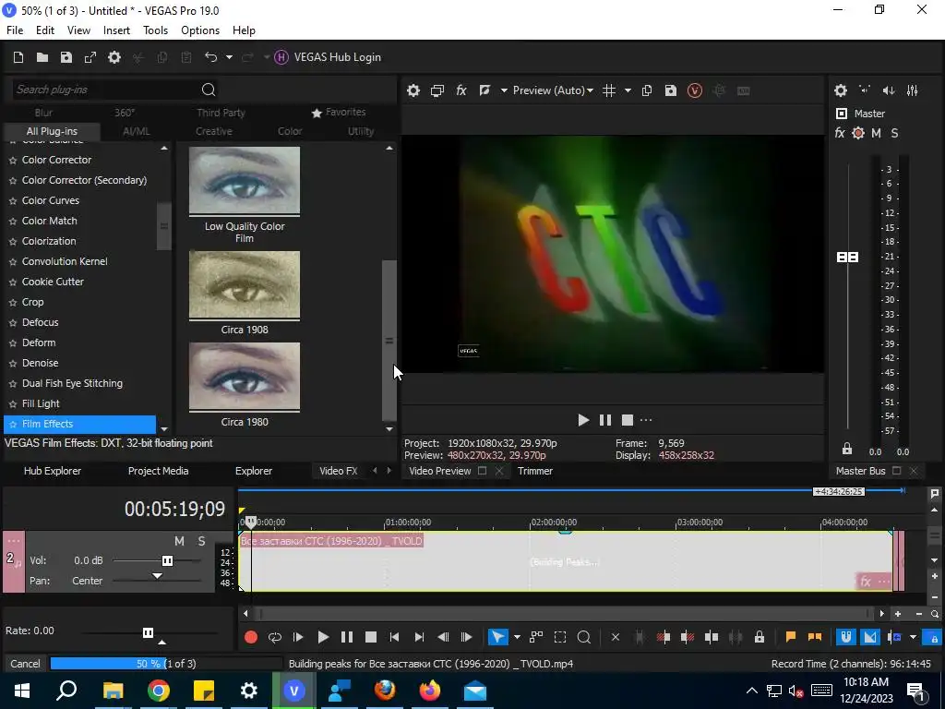Viewport: 945px width, 709px height.
Task: Undo the last action
Action: tap(210, 57)
